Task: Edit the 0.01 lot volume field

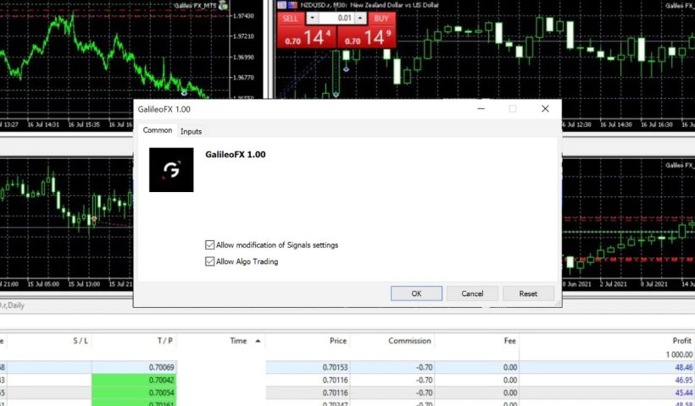Action: point(336,18)
